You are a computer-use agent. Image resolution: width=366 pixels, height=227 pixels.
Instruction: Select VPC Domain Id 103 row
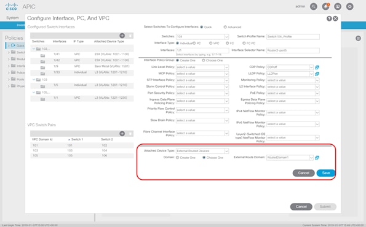(x=82, y=150)
